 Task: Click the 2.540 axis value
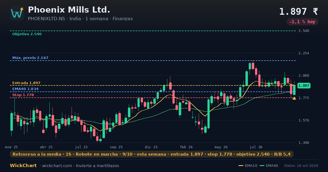tap(304, 31)
